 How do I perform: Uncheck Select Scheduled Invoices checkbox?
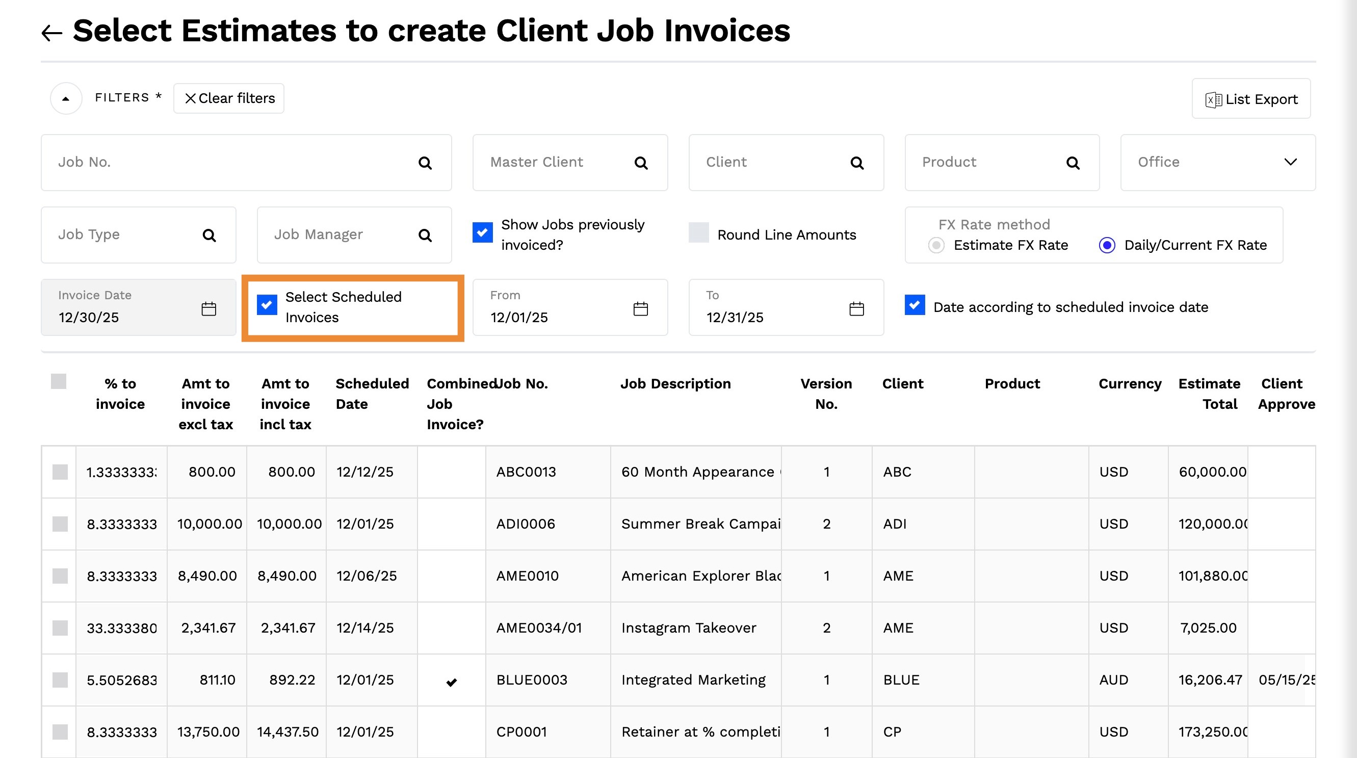[x=267, y=304]
